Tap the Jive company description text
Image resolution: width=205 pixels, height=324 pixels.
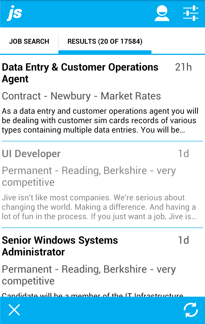(x=99, y=207)
